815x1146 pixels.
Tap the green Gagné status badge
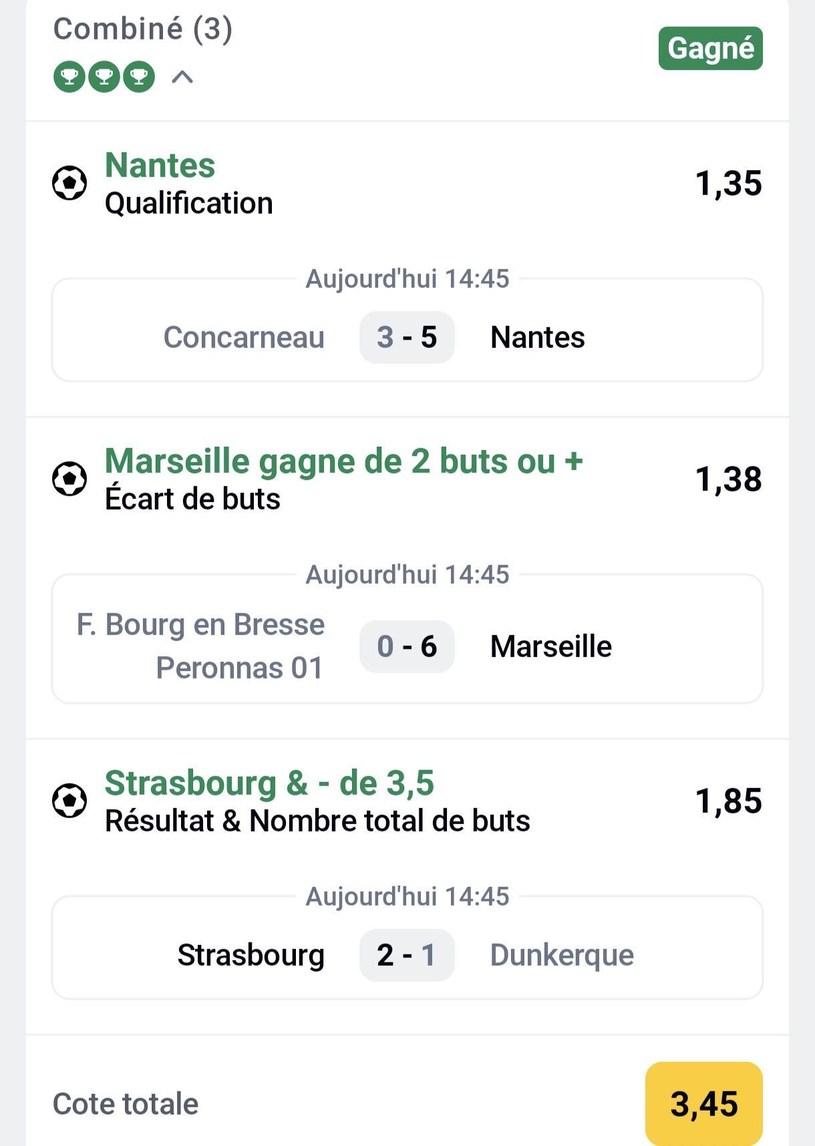point(710,48)
